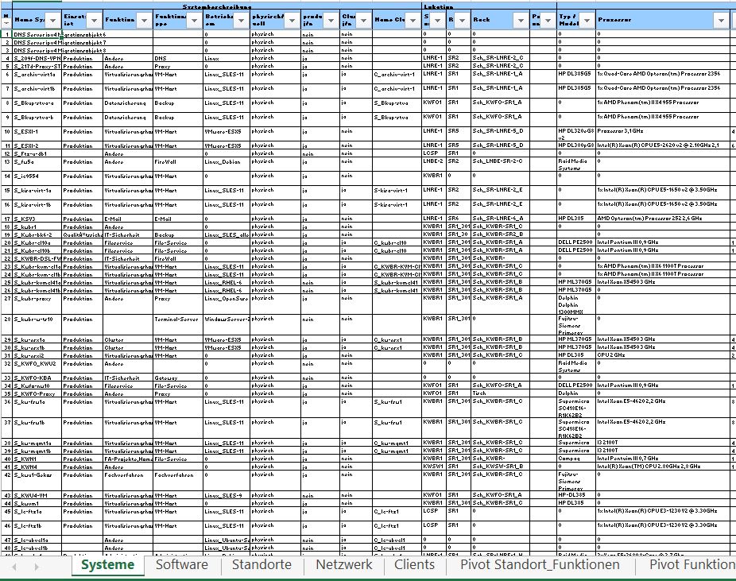Open the Pivot Standort_Funktionen sheet tab
Viewport: 736px width, 581px height.
(x=540, y=564)
